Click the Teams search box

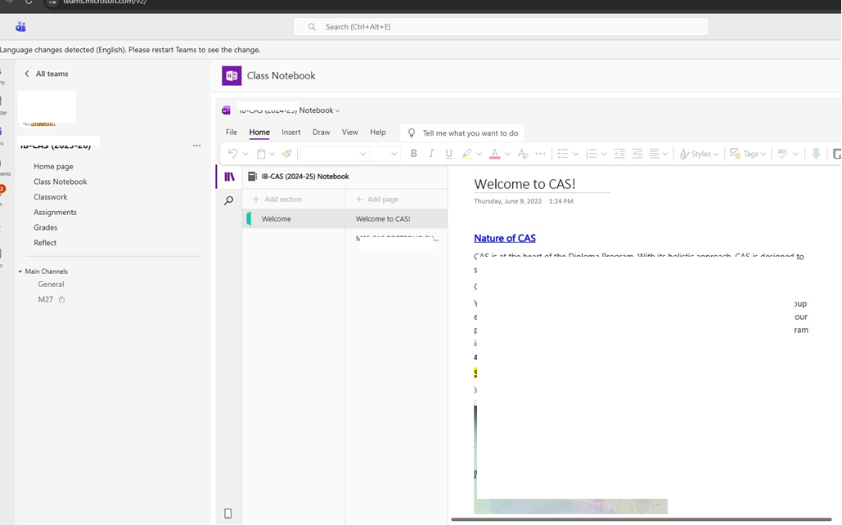point(501,27)
